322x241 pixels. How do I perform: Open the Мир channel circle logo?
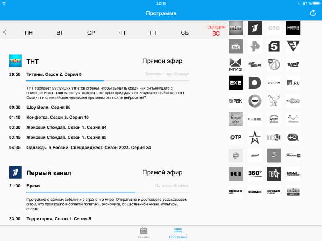[x=254, y=101]
